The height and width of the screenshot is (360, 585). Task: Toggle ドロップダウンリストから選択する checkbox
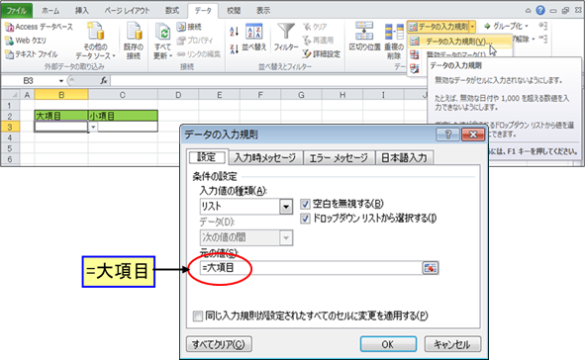305,219
